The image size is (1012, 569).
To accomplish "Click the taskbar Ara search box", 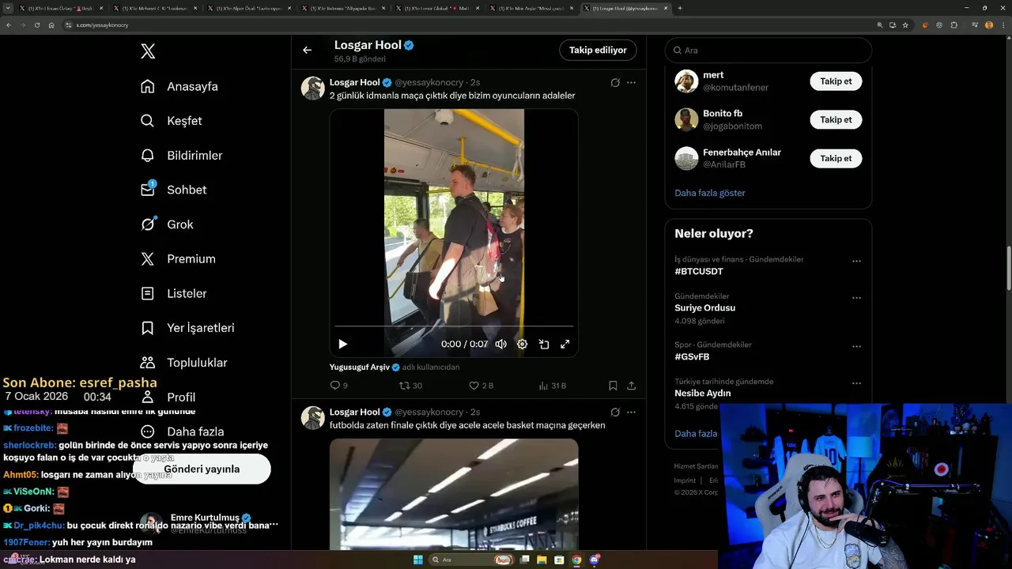I will (471, 560).
